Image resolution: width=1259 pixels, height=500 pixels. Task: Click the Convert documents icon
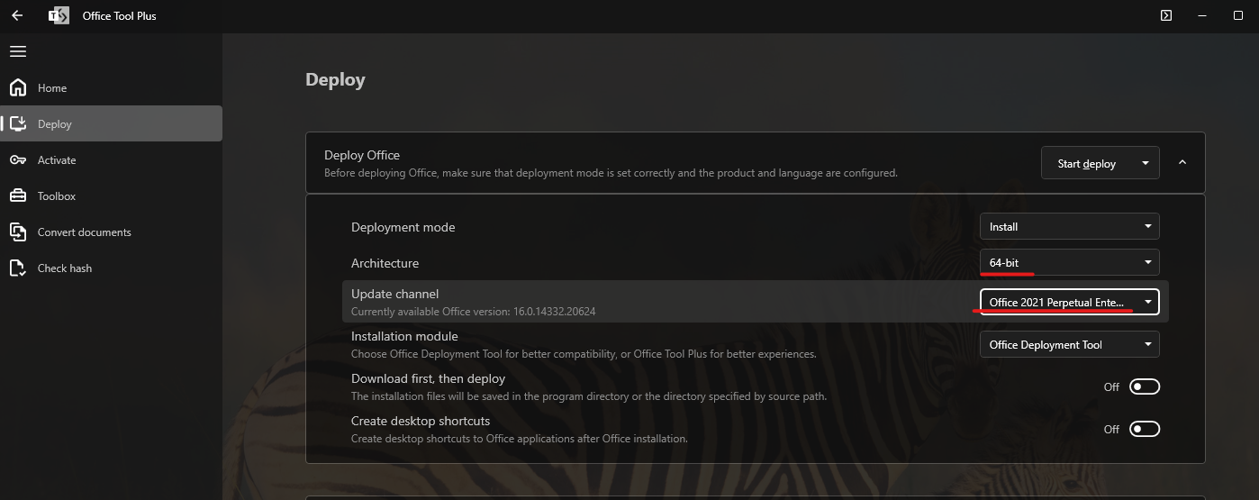[18, 232]
